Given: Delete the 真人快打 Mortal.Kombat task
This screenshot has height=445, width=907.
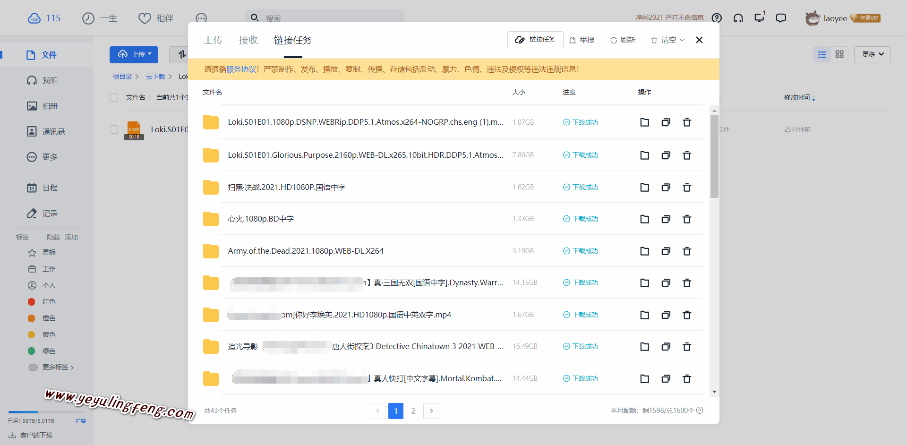Looking at the screenshot, I should 687,378.
